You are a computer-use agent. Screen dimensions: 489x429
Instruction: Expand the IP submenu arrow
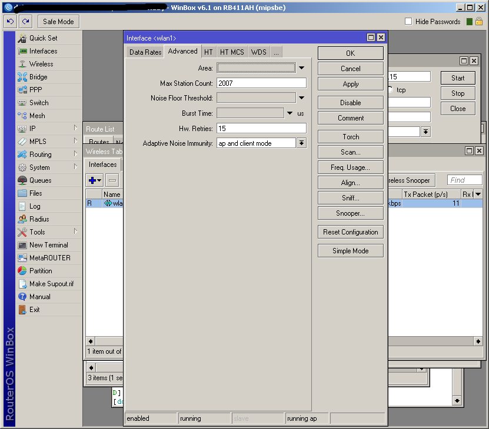click(75, 128)
